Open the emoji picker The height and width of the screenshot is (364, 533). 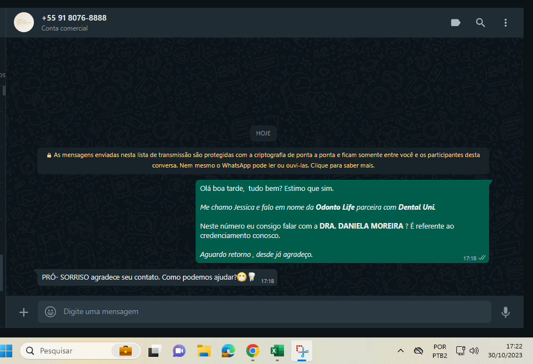[x=51, y=312]
